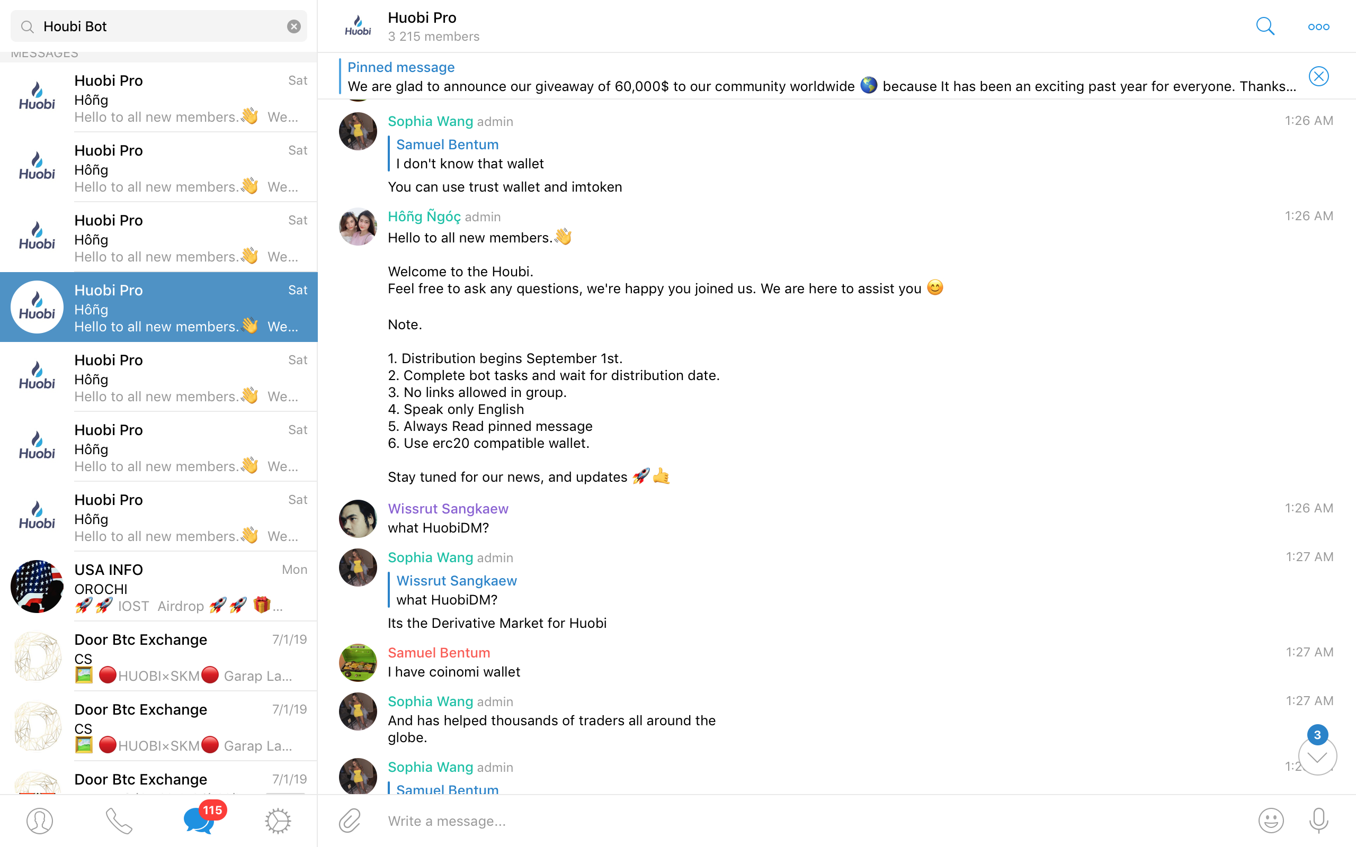Open the three-dot more options menu
The image size is (1356, 847).
pos(1318,26)
